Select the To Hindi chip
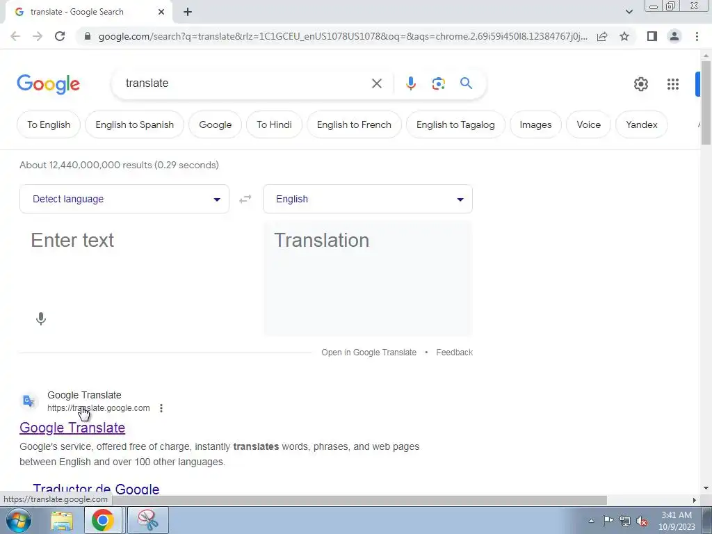 [274, 124]
